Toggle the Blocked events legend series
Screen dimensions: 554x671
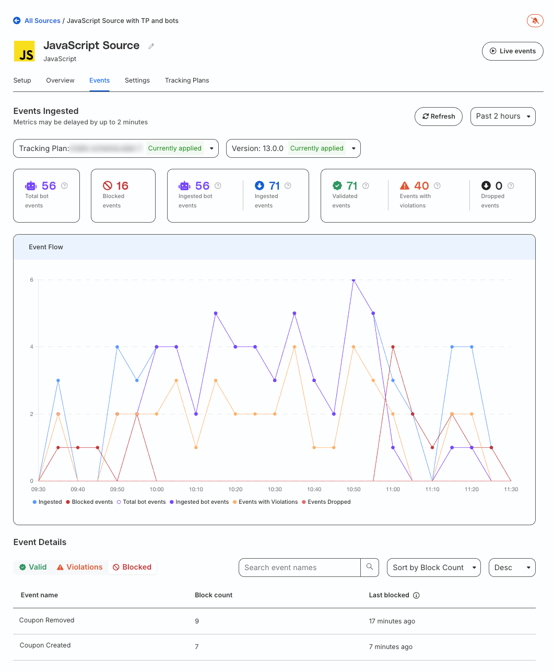pos(89,502)
